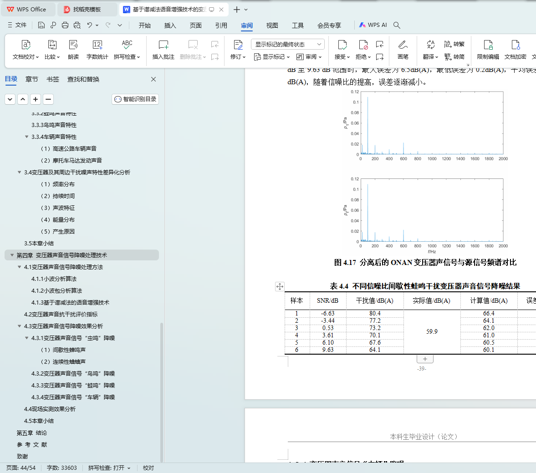The image size is (536, 473).
Task: Click the save icon in quick toolbar
Action: [41, 25]
